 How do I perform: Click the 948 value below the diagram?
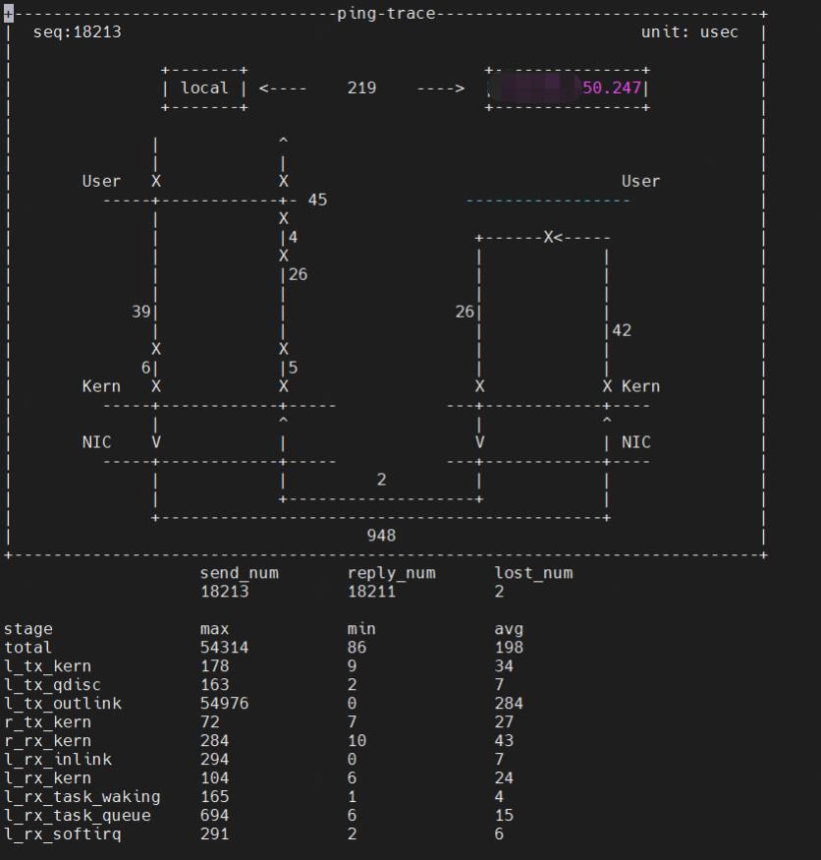381,535
